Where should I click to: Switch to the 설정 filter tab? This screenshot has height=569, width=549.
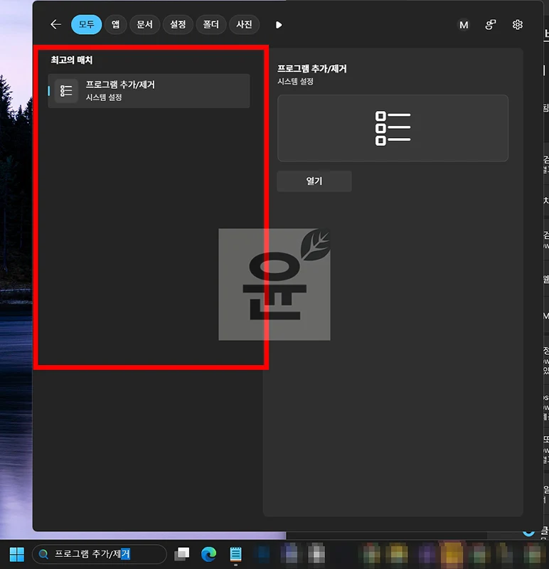(178, 25)
